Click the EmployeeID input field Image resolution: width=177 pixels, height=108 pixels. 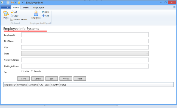tap(85, 35)
